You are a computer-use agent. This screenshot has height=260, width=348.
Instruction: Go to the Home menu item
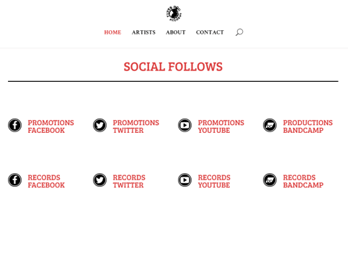[x=112, y=32]
